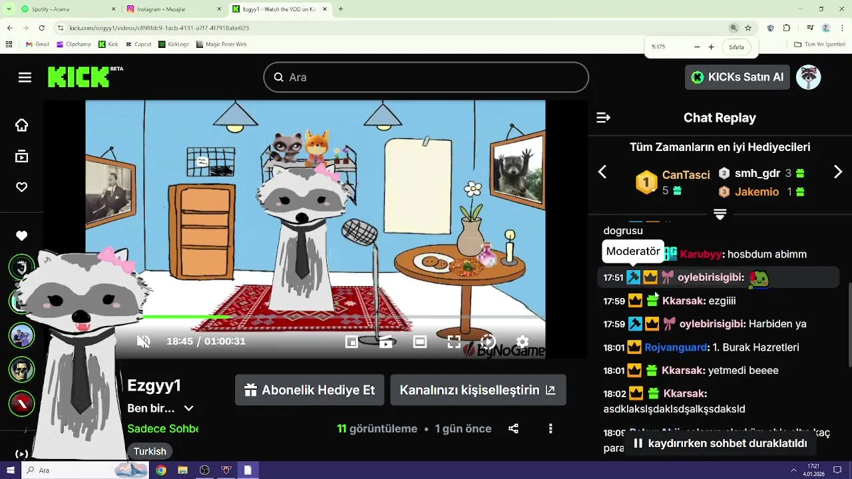Go to next top gifters page
The image size is (852, 479).
(x=838, y=172)
